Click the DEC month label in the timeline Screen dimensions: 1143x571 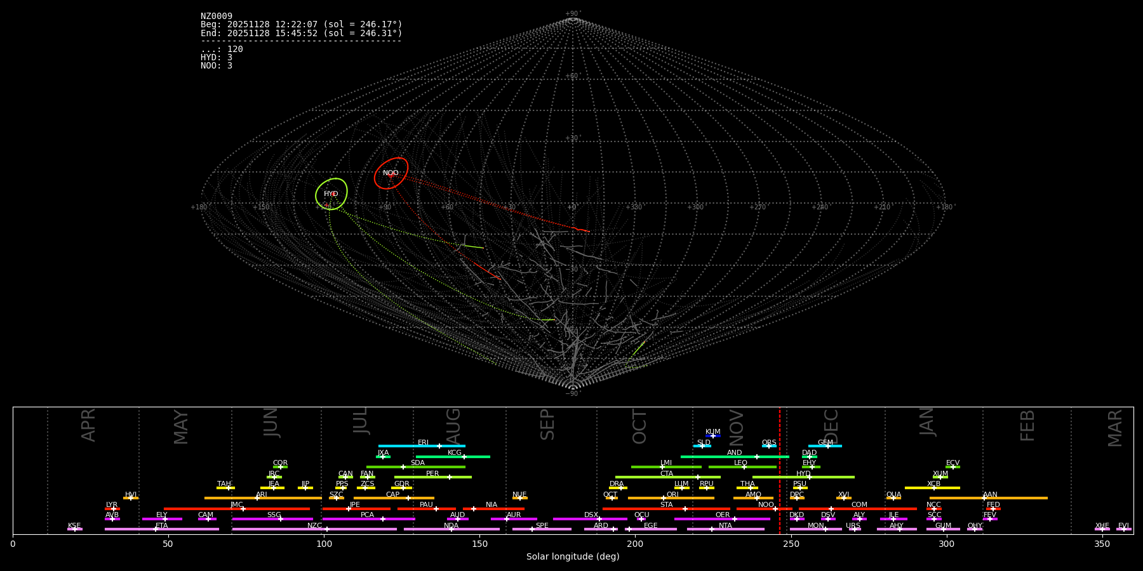(x=831, y=426)
